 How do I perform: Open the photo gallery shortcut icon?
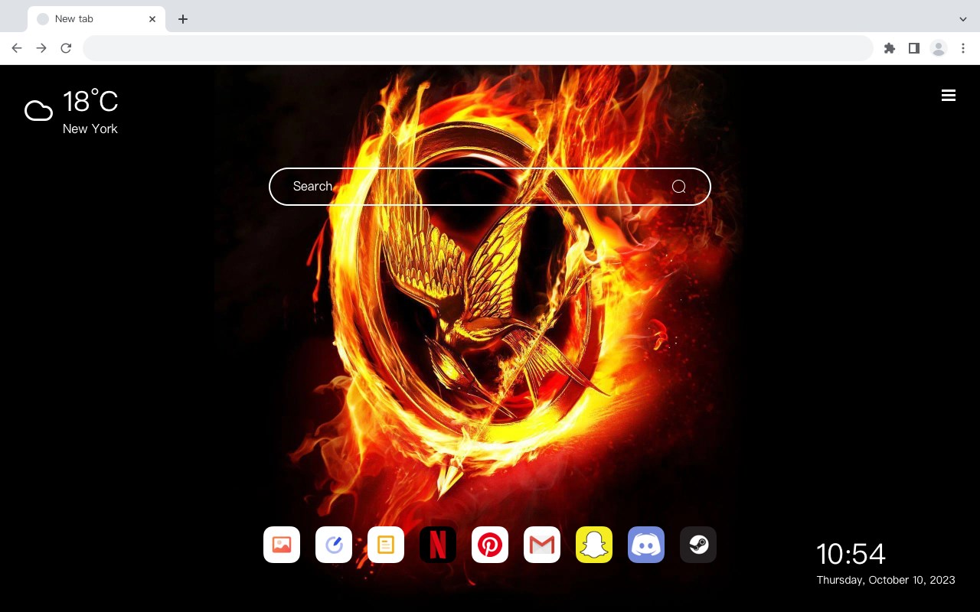(282, 545)
